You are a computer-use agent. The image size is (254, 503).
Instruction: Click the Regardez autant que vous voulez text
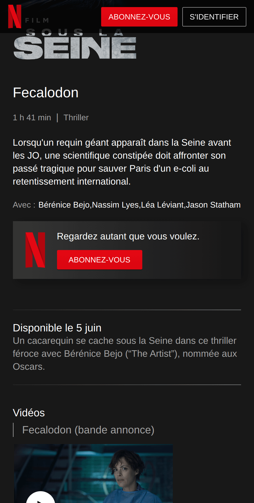tap(128, 236)
